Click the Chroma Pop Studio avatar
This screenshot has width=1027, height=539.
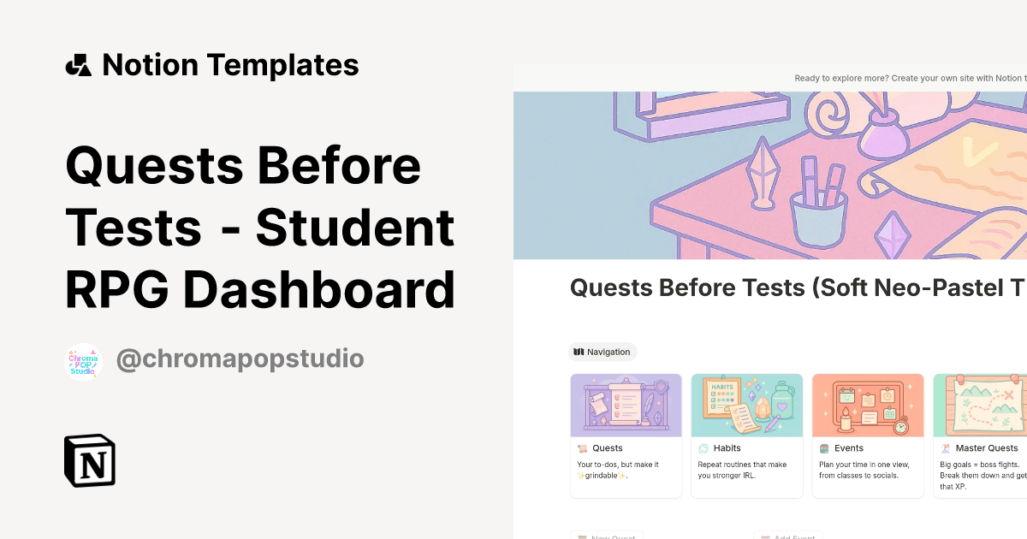(x=83, y=359)
